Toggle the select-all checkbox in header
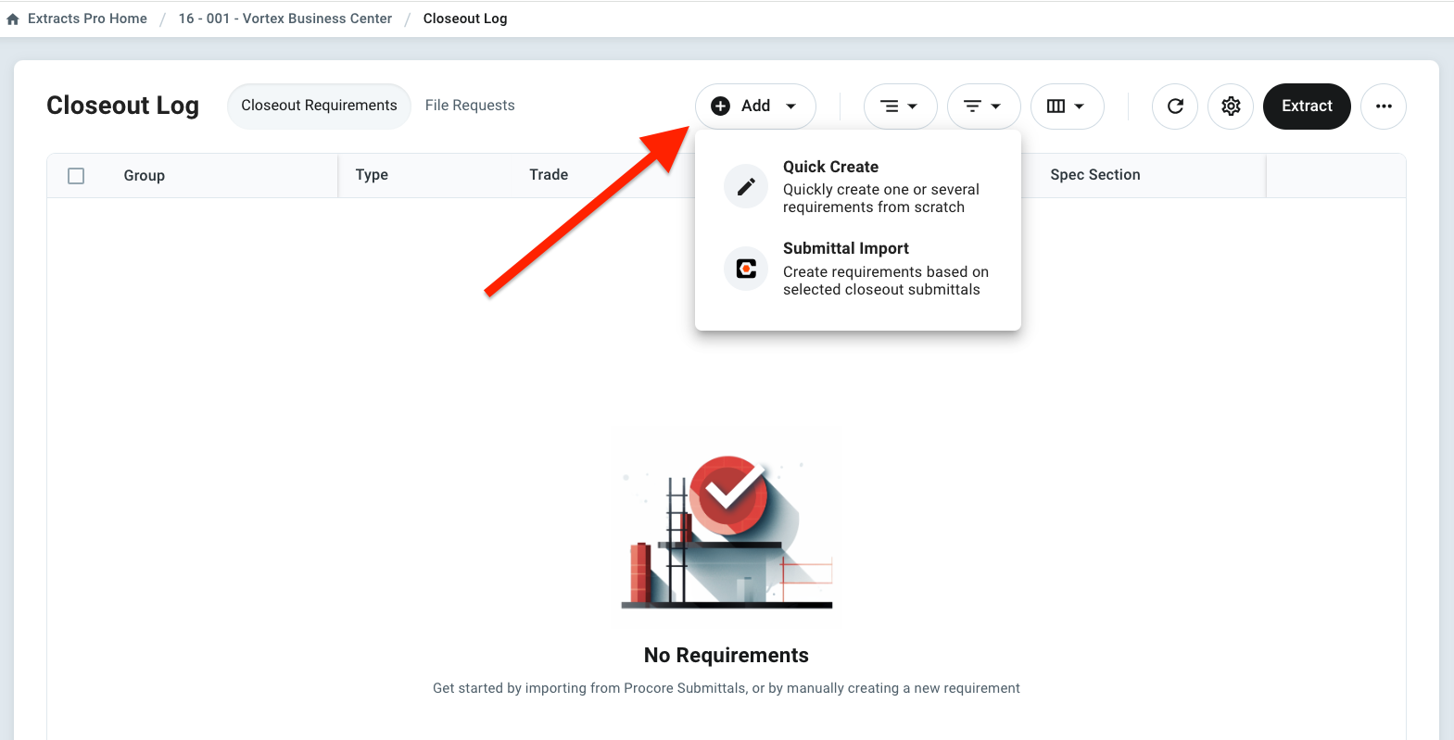This screenshot has height=740, width=1454. coord(76,176)
